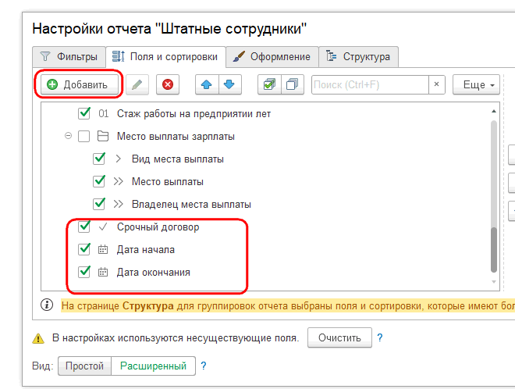The height and width of the screenshot is (389, 515).
Task: Open the Поля и сортировки tab
Action: pyautogui.click(x=165, y=57)
